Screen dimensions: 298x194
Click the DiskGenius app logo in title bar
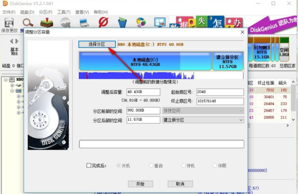tap(5, 3)
